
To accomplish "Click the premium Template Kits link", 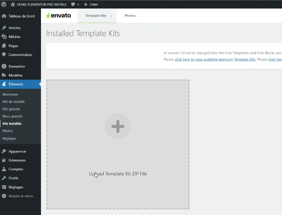I will tap(215, 59).
